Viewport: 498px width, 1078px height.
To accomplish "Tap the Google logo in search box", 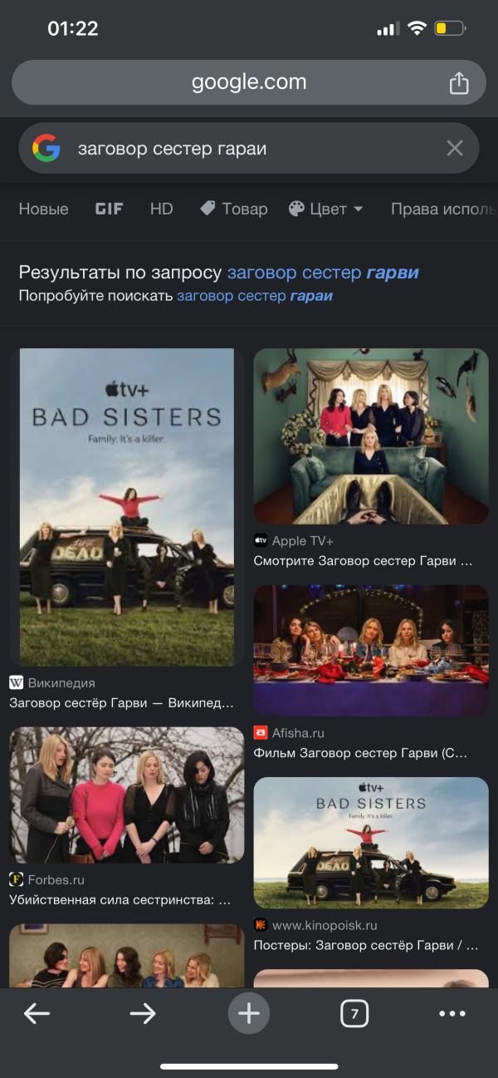I will pos(46,149).
